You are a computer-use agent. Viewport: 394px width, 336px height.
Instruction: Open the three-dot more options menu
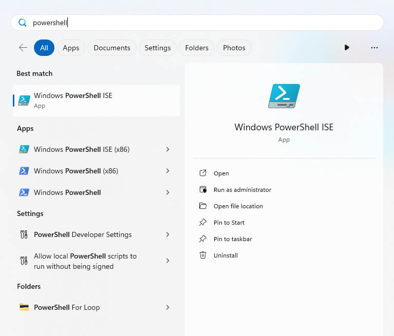(374, 48)
